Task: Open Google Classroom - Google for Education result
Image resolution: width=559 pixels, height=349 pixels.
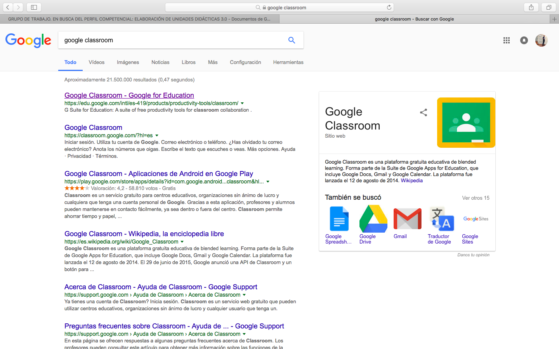Action: (129, 95)
